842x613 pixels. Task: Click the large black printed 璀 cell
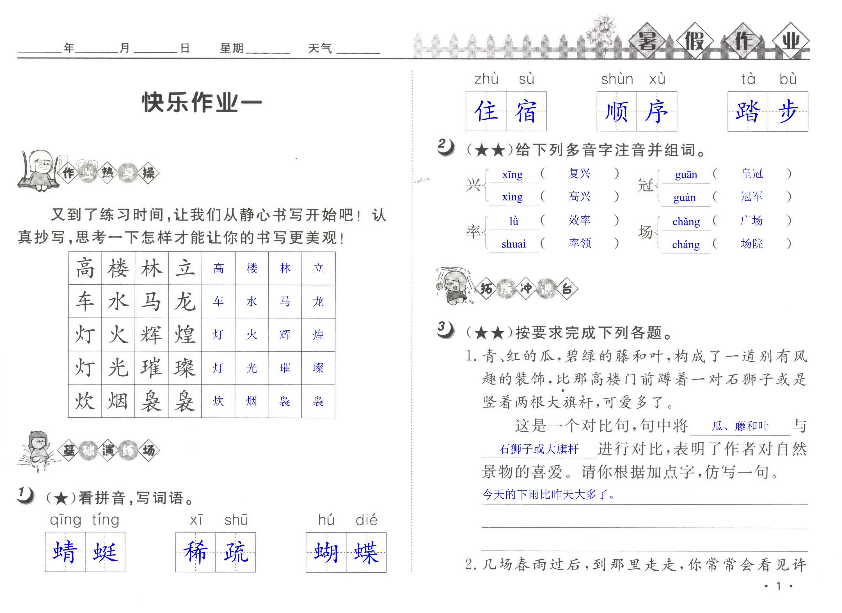coord(152,368)
